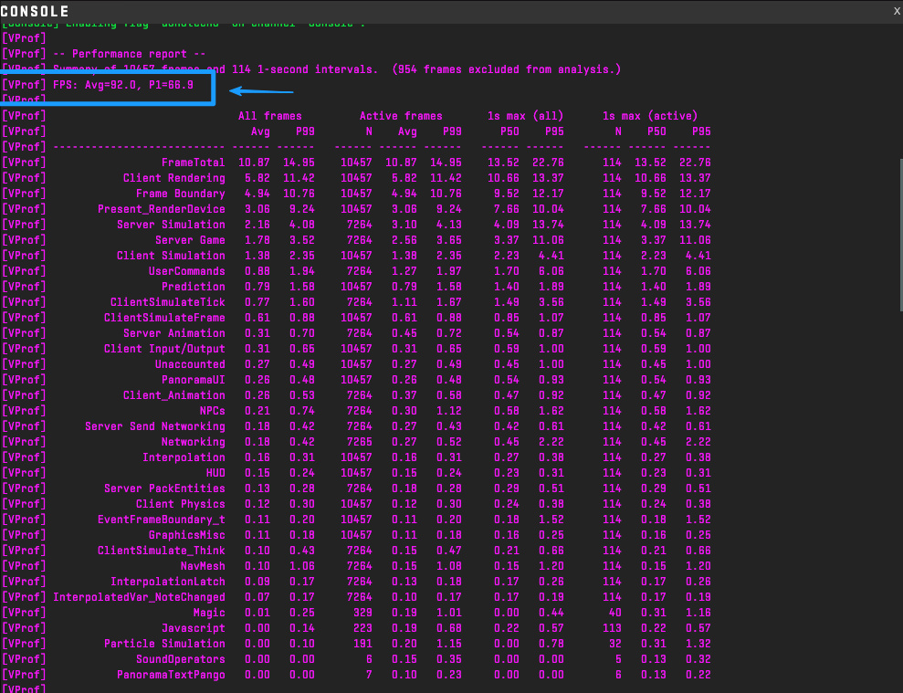Select the ClientSimulateFrame row label

(164, 319)
